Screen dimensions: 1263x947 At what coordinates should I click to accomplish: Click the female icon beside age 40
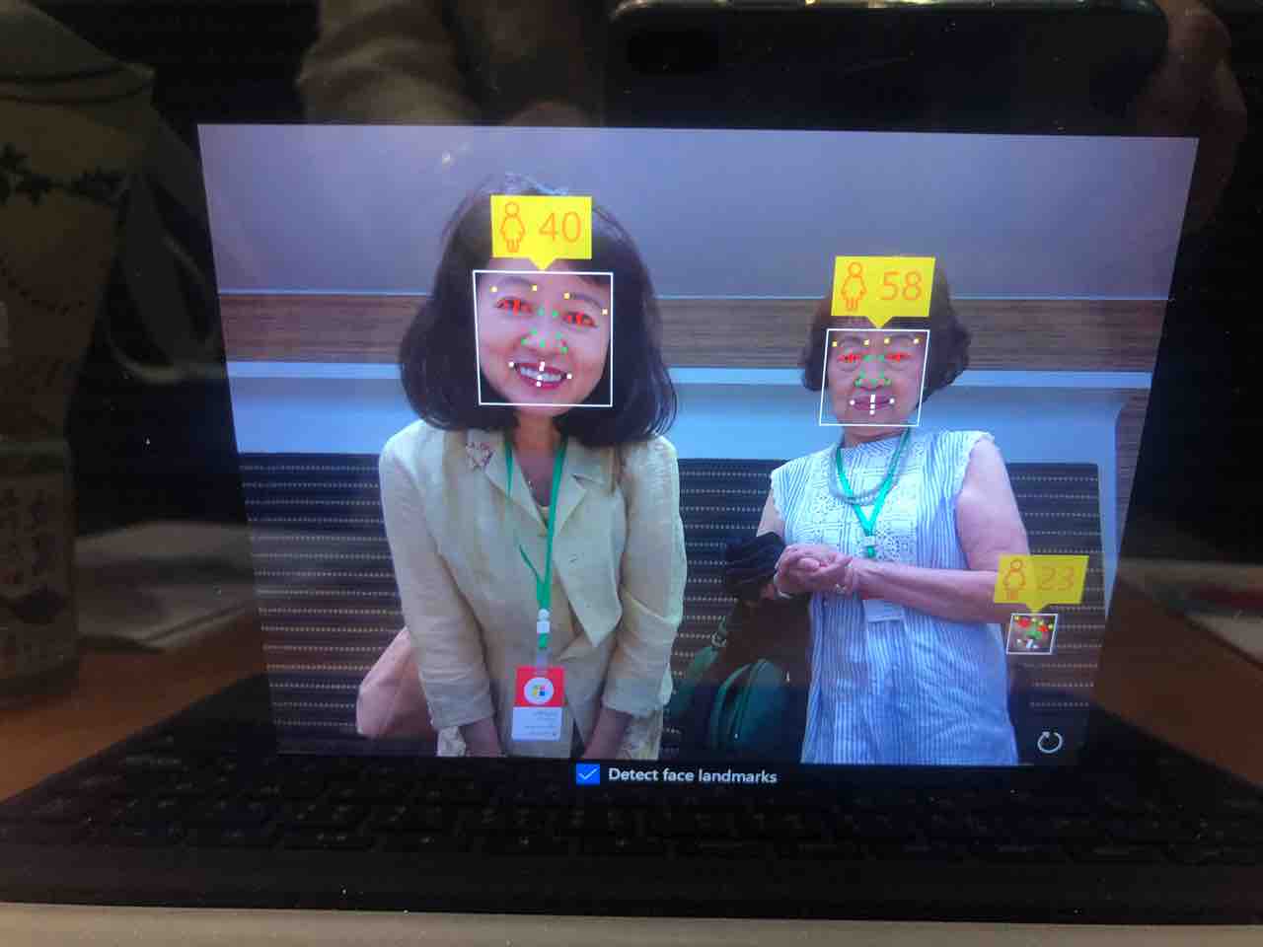pos(513,227)
